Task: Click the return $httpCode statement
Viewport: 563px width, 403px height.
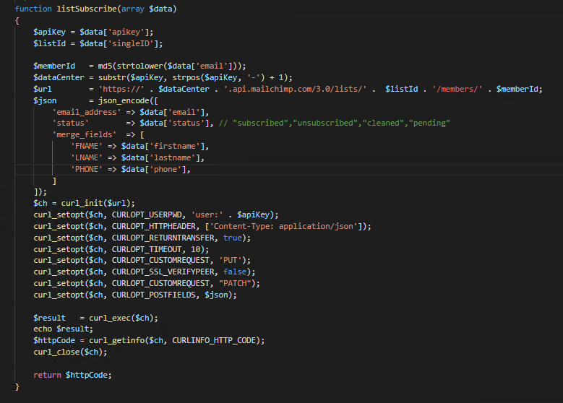Action: (x=72, y=376)
